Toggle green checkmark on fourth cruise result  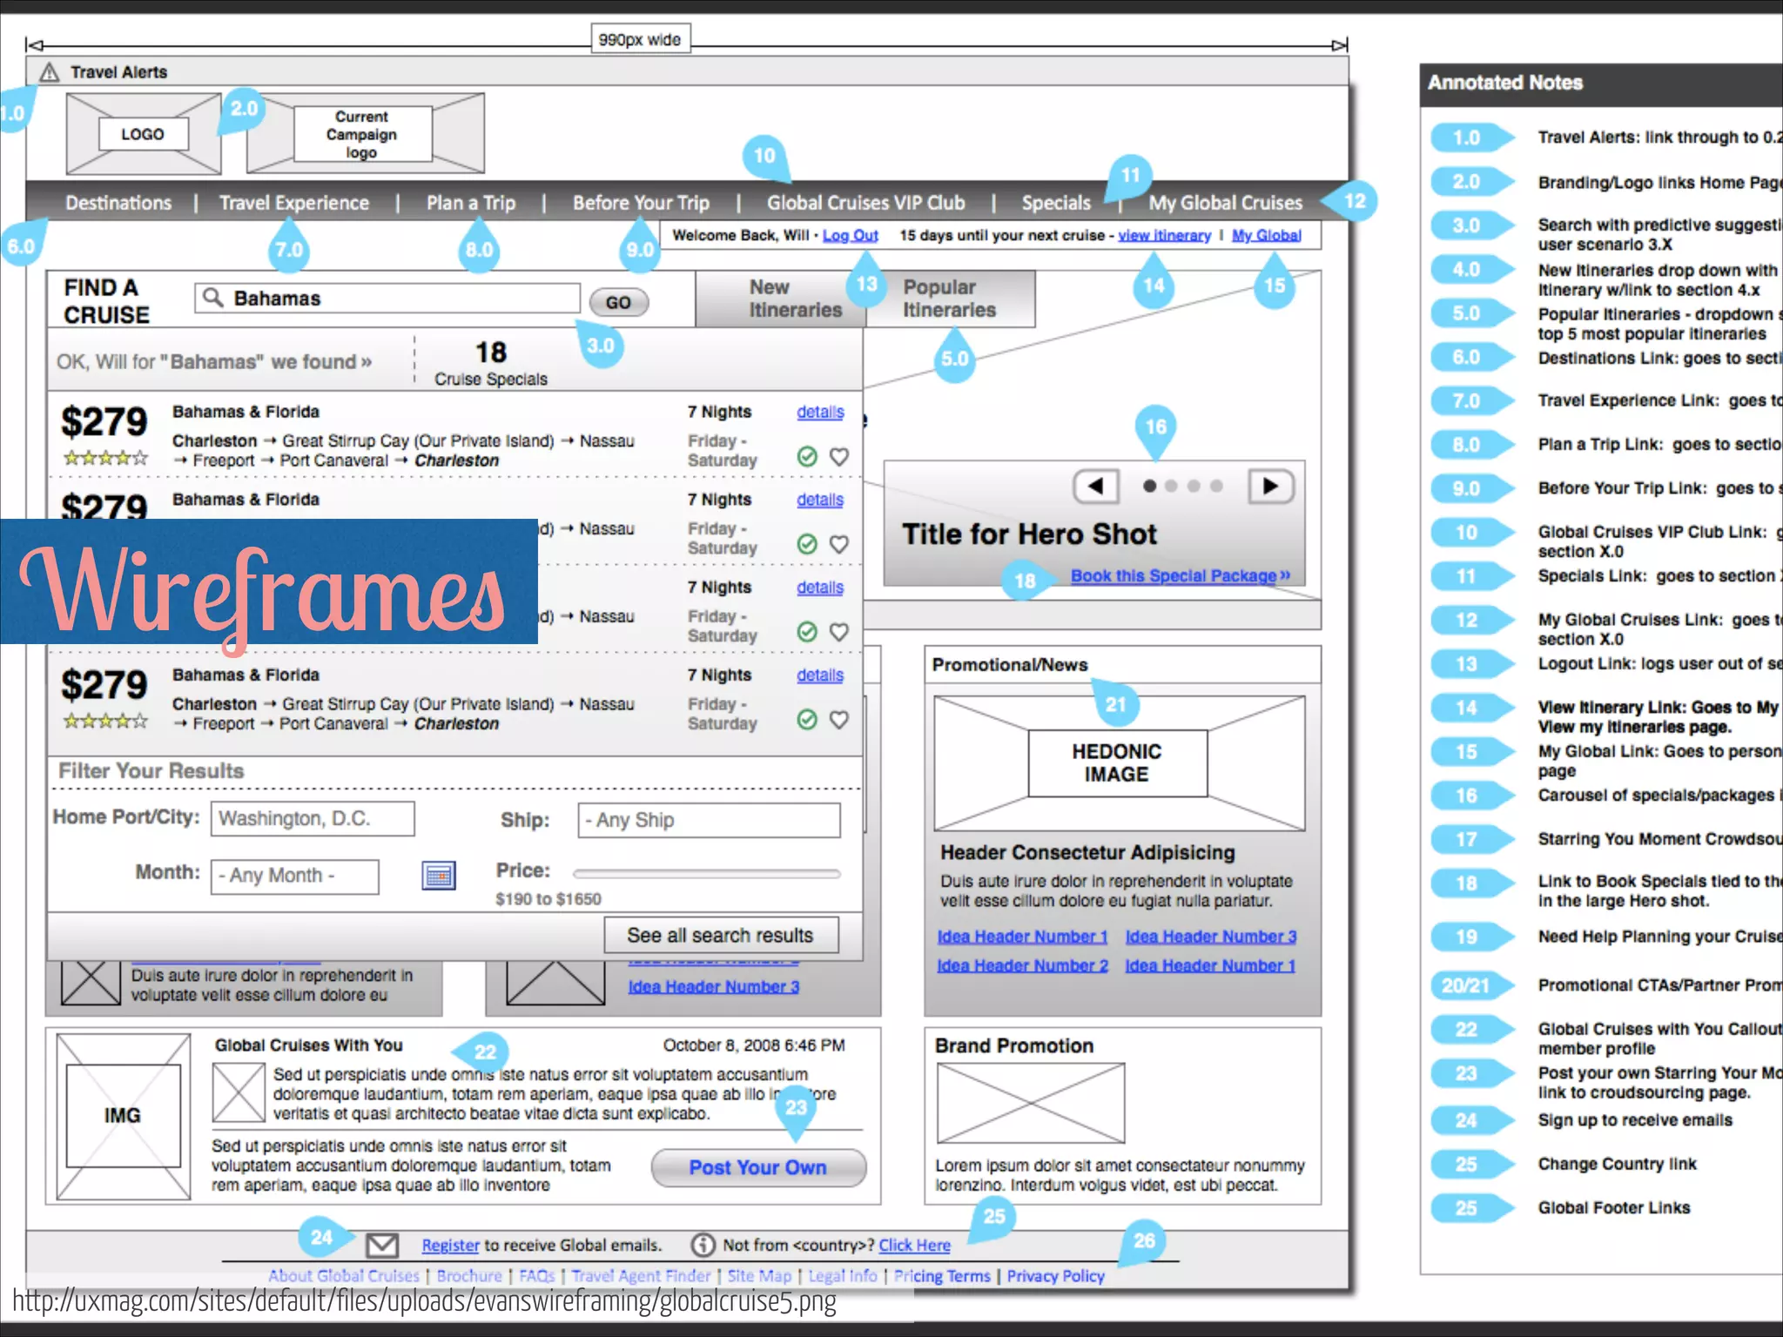[x=807, y=719]
